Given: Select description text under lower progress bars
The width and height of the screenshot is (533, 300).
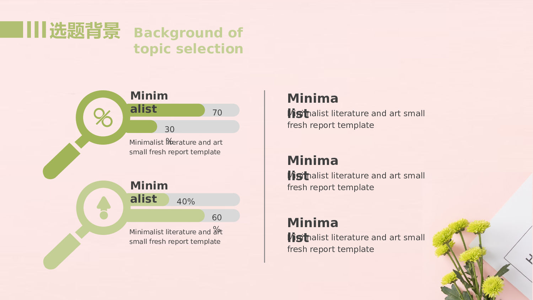Looking at the screenshot, I should 176,237.
